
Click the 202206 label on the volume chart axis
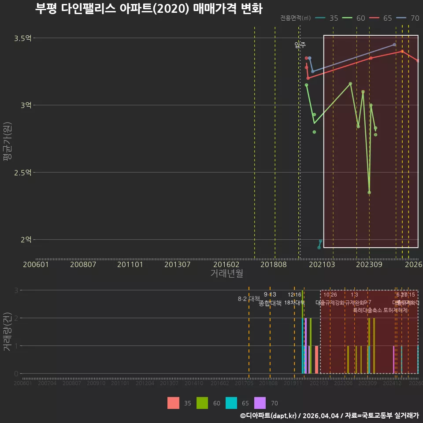(x=343, y=383)
